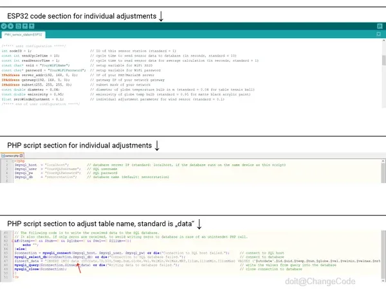Click the 'connect to SQL host' comment
Screen dimensions: 386x290
pos(262,253)
